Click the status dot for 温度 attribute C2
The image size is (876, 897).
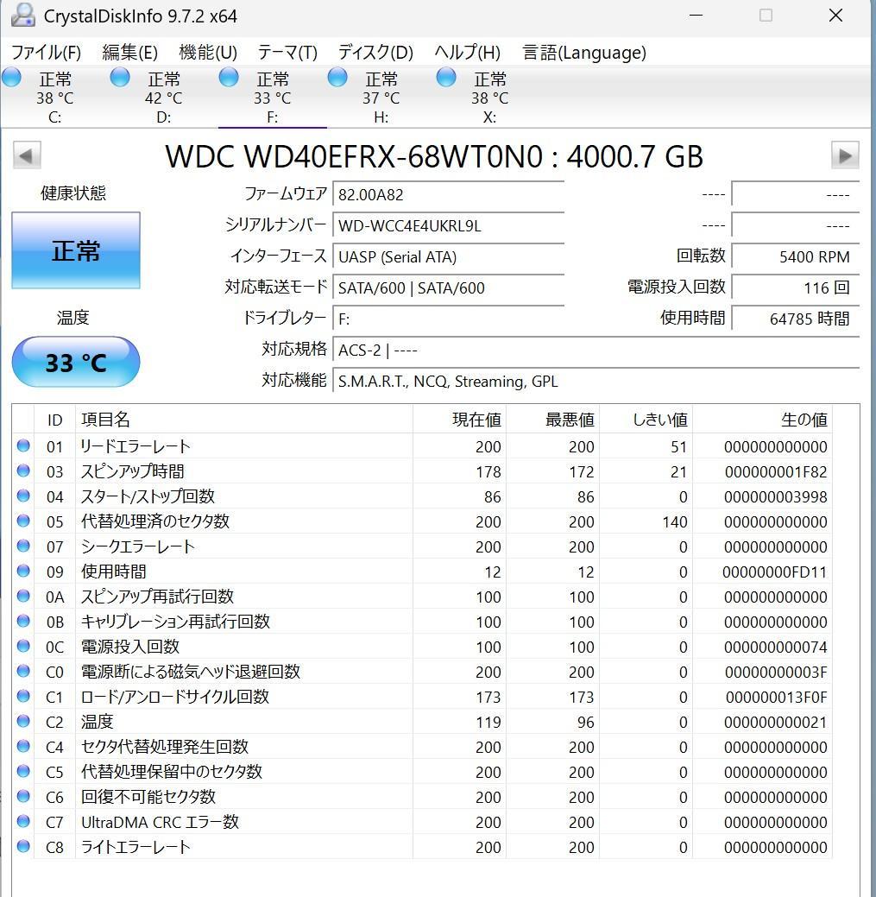23,722
